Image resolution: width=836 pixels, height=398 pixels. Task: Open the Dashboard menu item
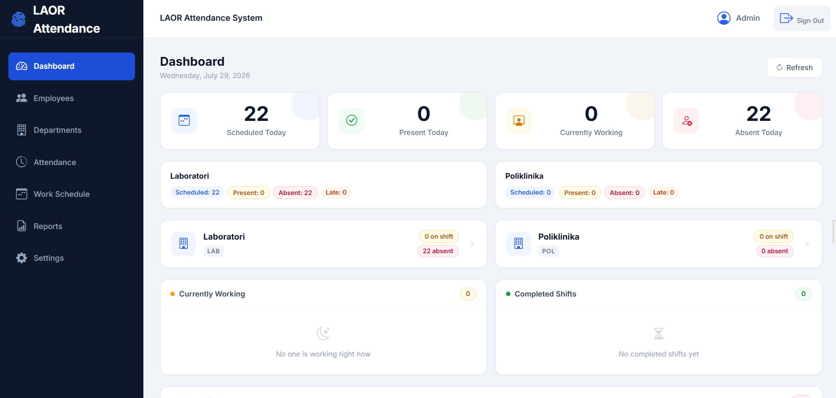[71, 66]
